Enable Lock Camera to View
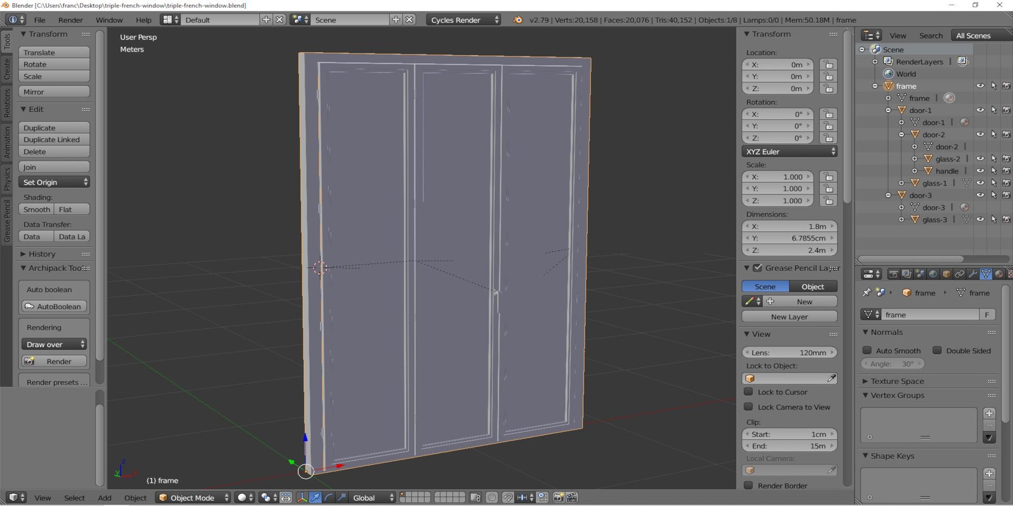This screenshot has width=1013, height=506. tap(748, 407)
